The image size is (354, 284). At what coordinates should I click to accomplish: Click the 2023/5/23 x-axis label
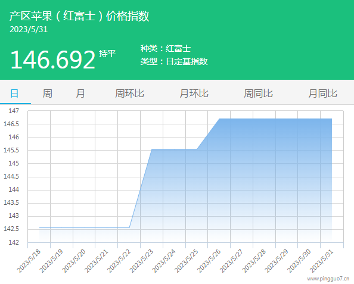[142, 261]
